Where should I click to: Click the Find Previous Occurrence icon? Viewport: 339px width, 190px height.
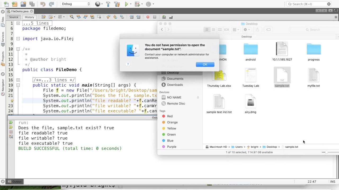(78, 17)
